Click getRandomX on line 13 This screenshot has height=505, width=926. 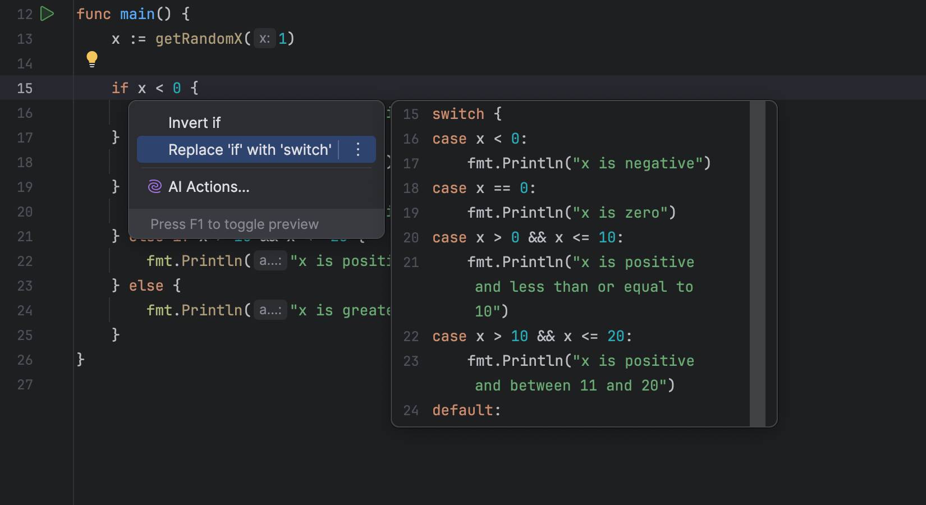coord(199,38)
